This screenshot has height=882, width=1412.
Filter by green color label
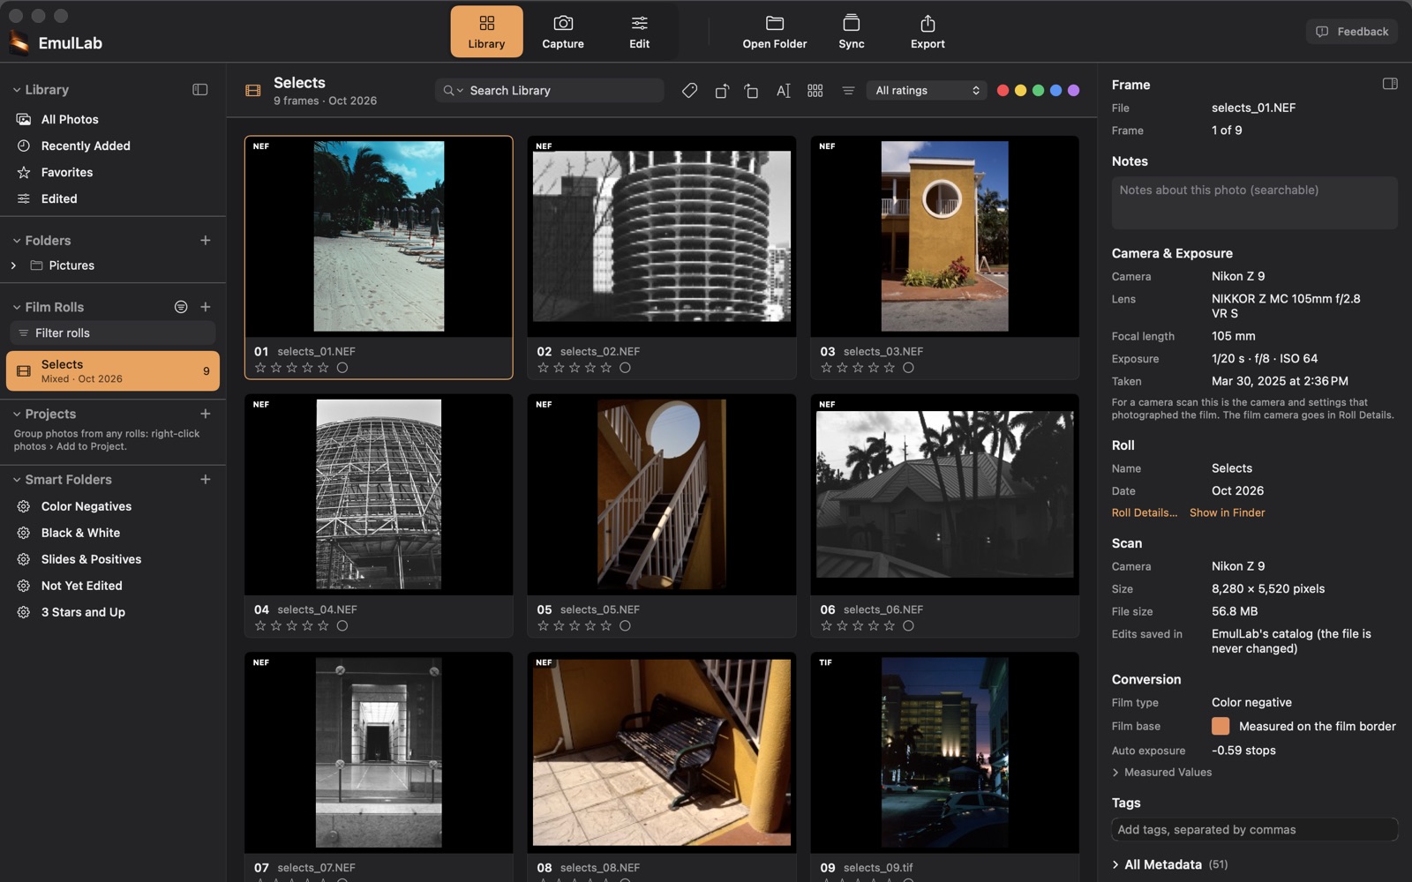[1038, 90]
